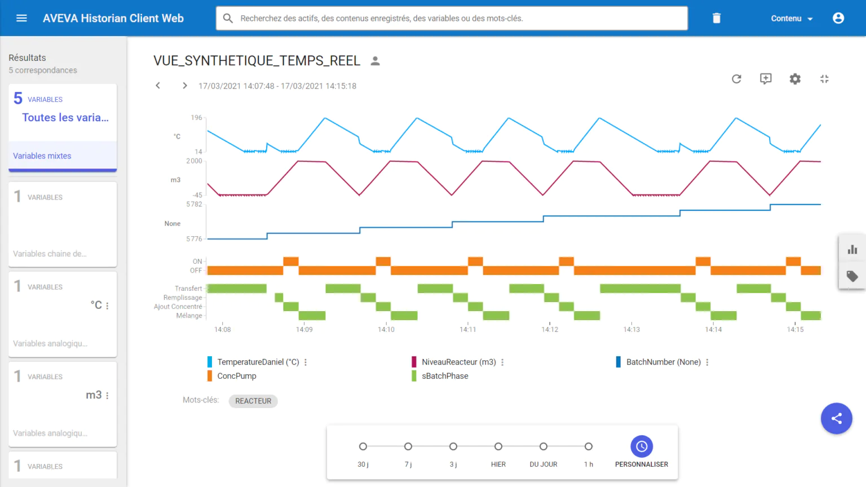Click the REACTEUR keyword chip
This screenshot has width=866, height=487.
(253, 401)
